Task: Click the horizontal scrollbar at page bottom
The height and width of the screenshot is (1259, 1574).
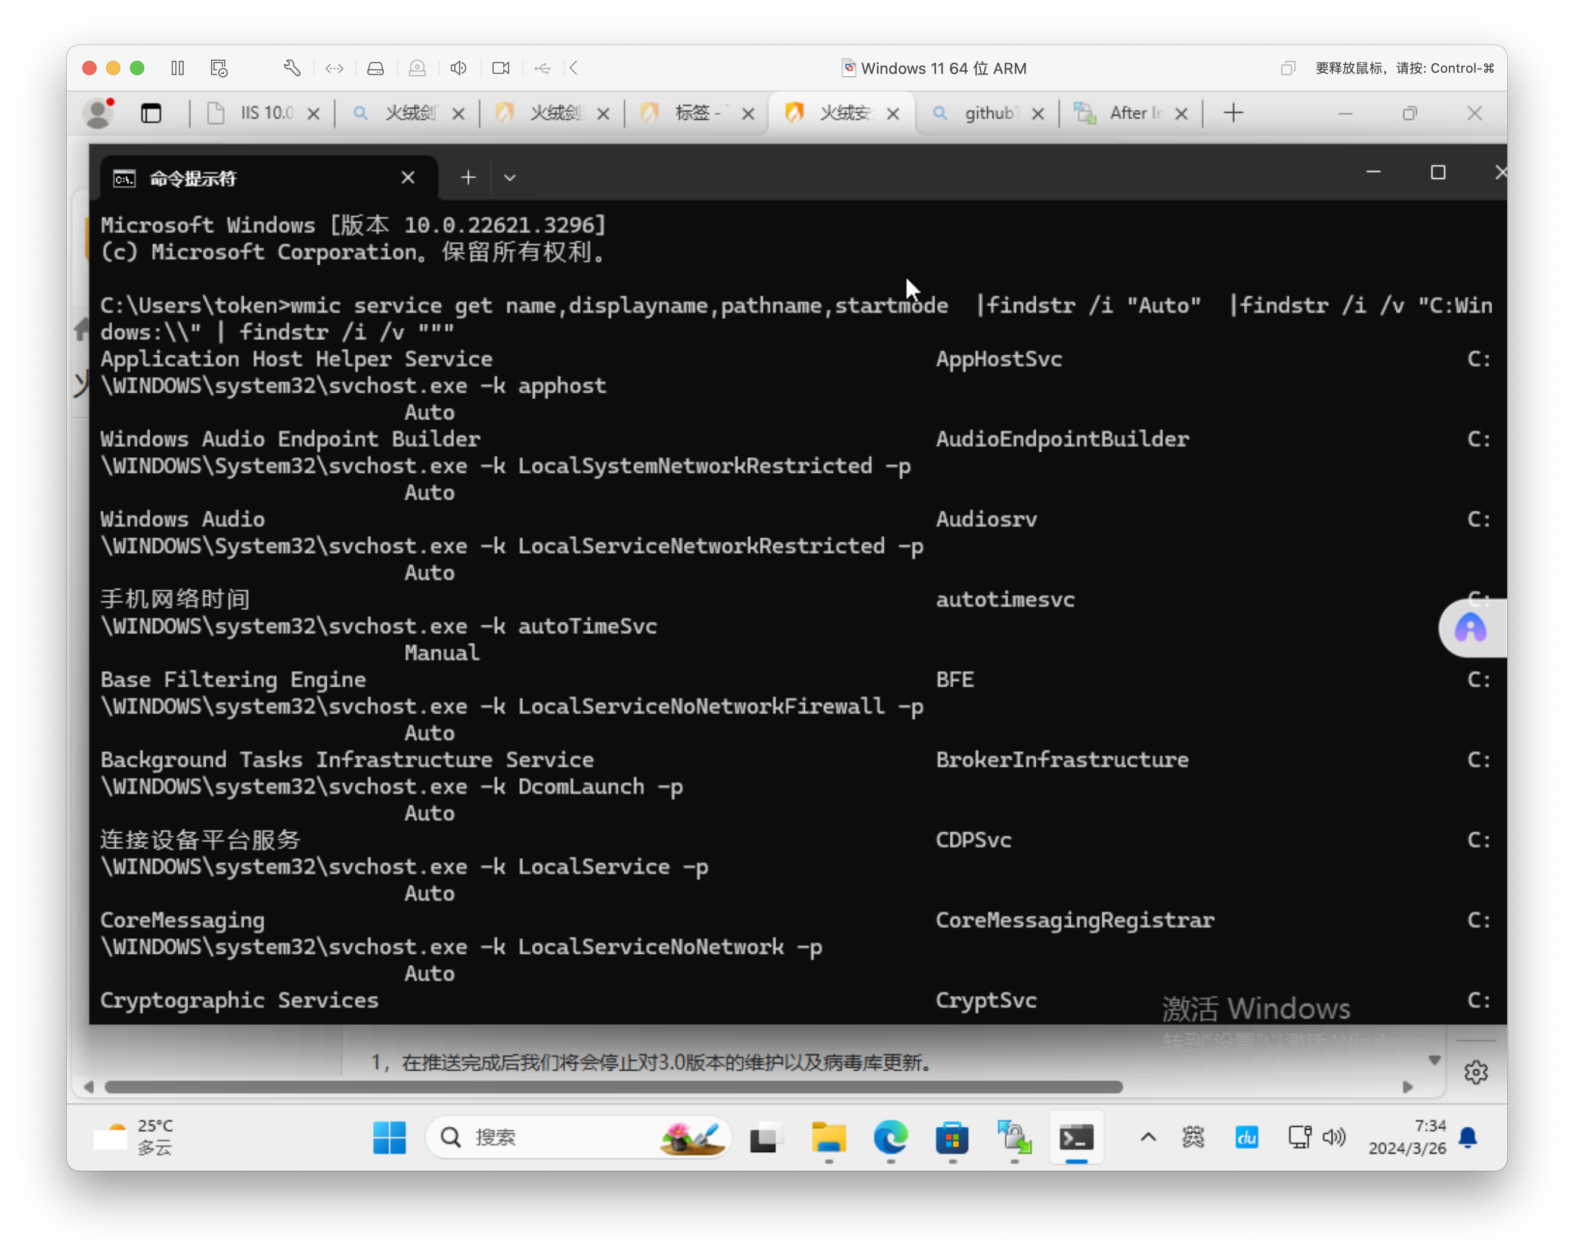Action: pos(614,1087)
